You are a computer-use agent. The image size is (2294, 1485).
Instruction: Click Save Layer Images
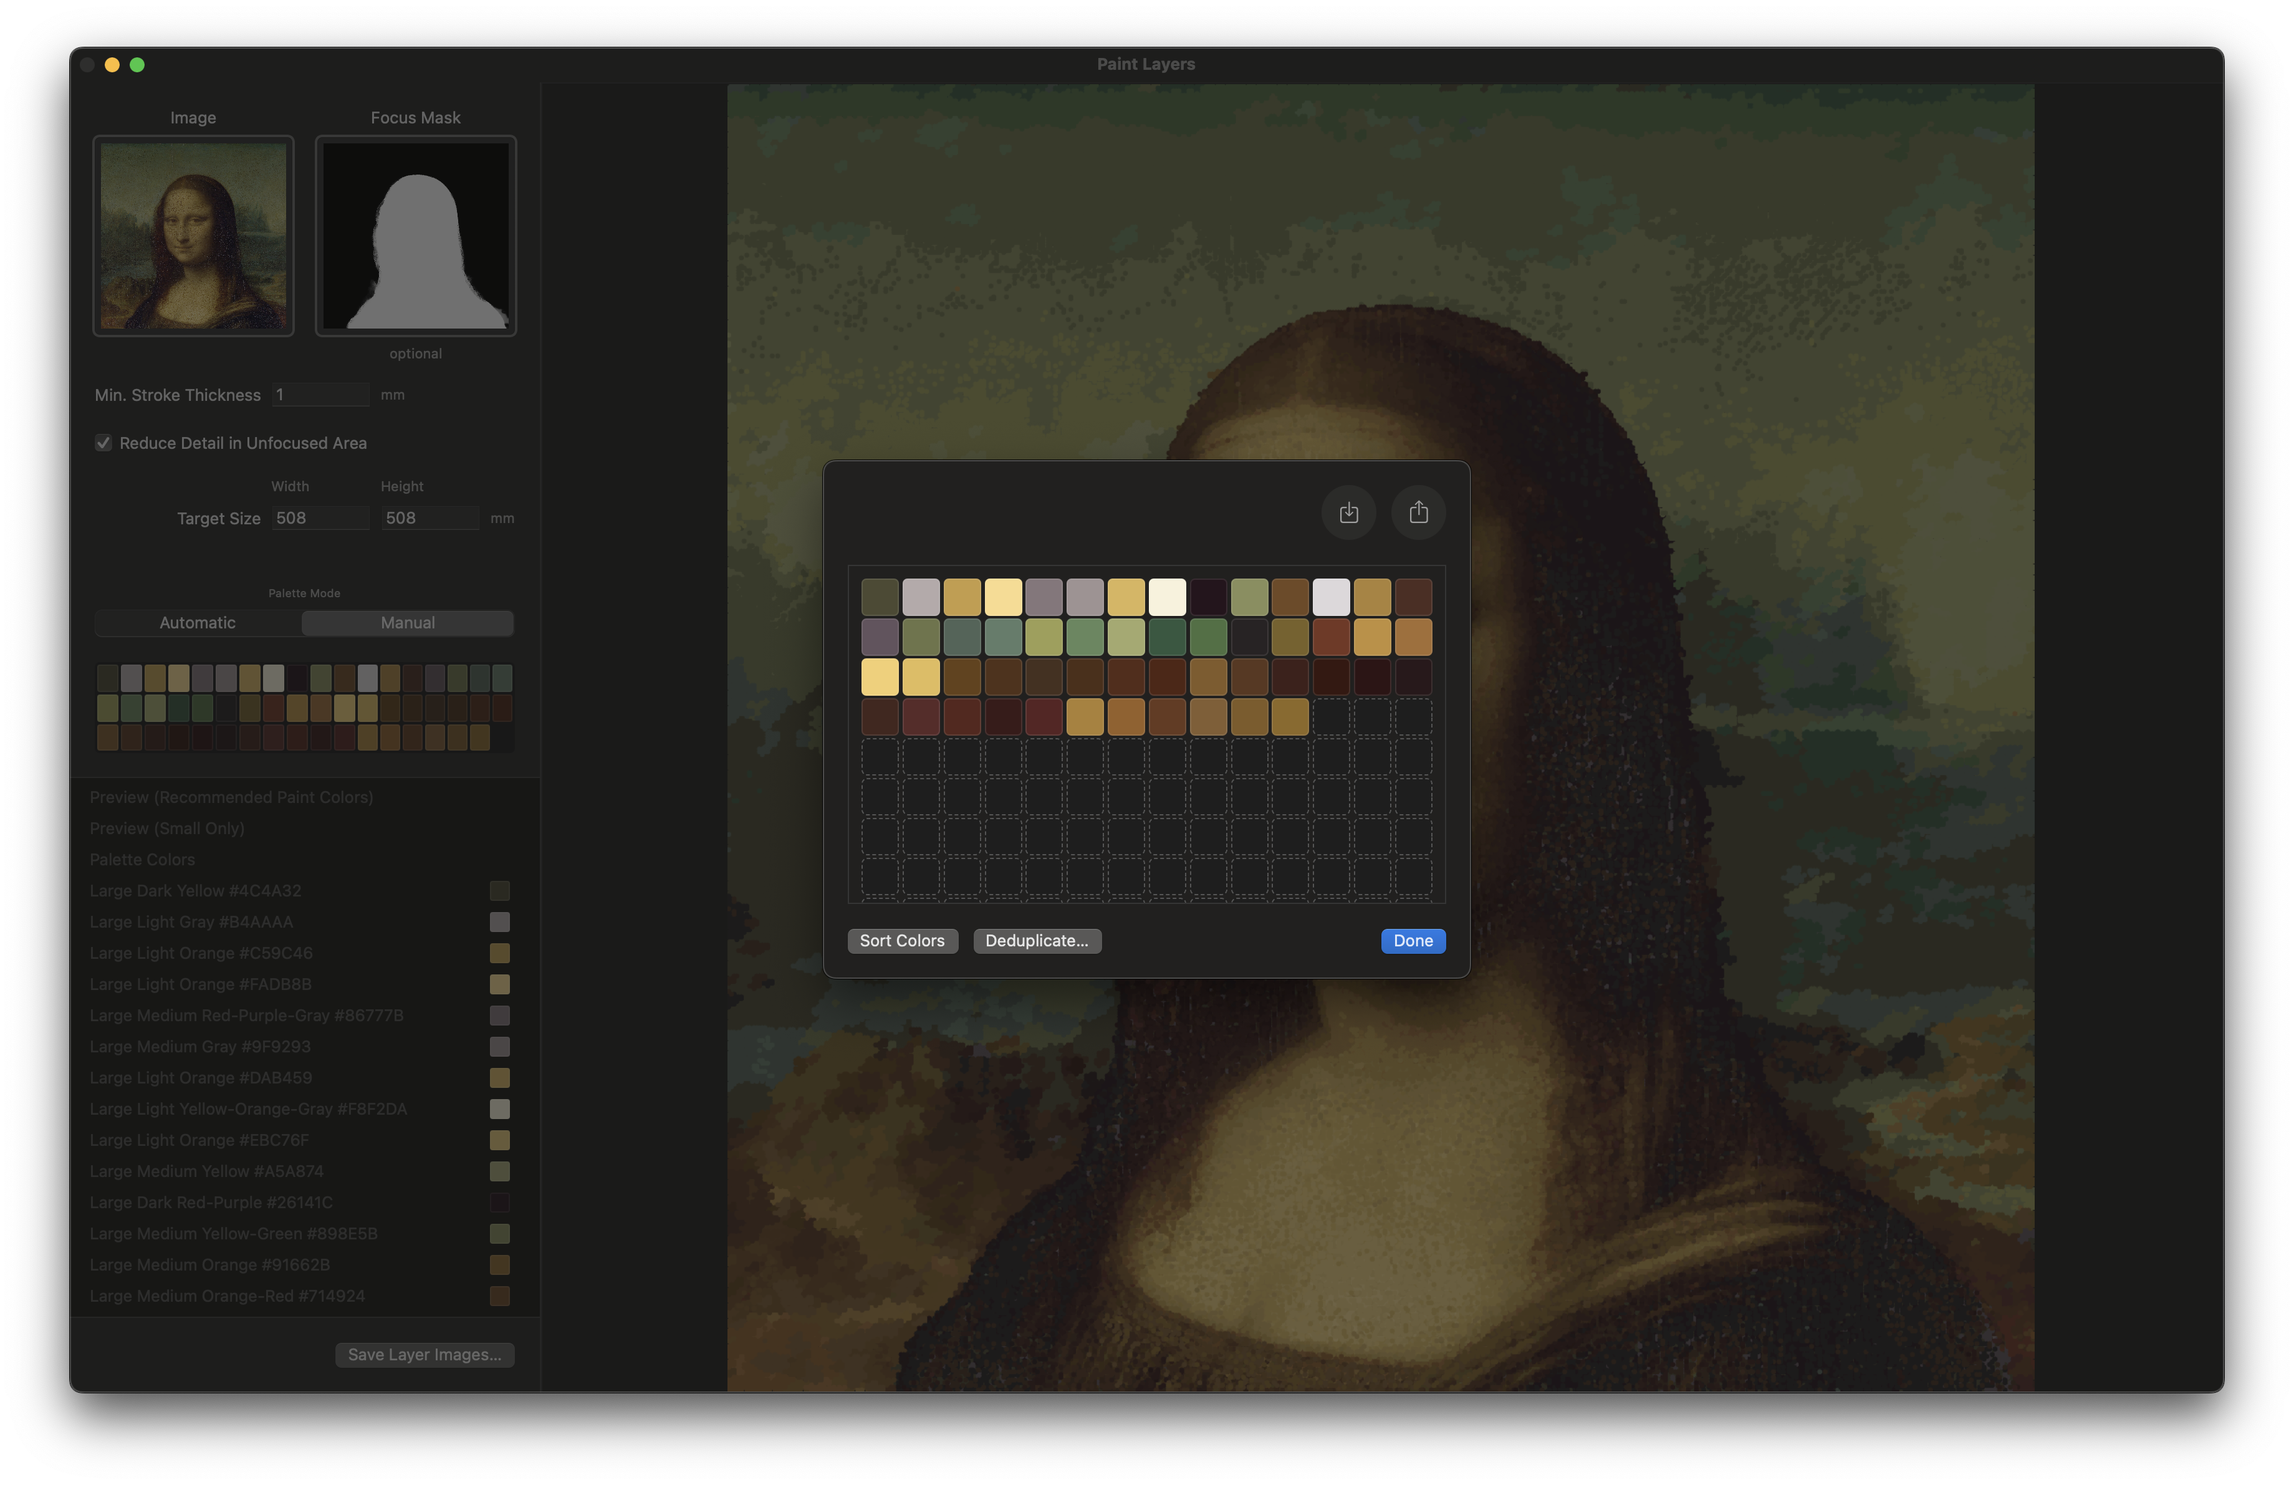424,1354
